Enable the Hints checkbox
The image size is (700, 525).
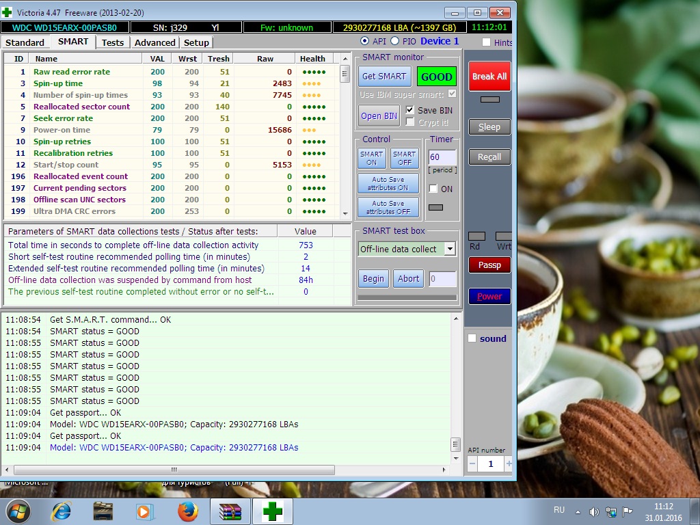tap(486, 42)
